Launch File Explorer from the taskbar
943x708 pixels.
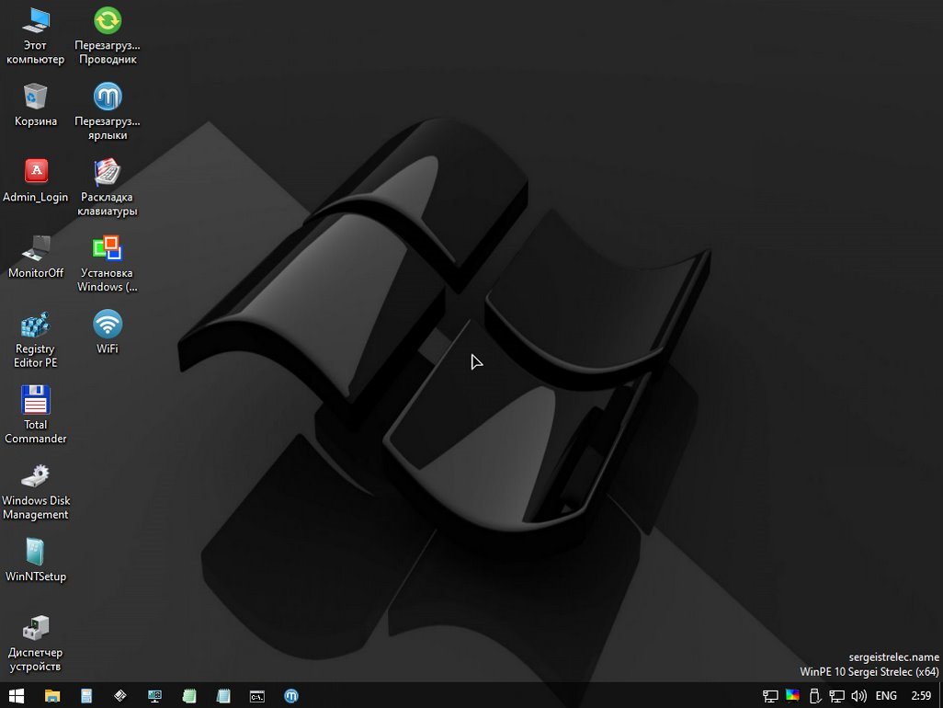52,696
